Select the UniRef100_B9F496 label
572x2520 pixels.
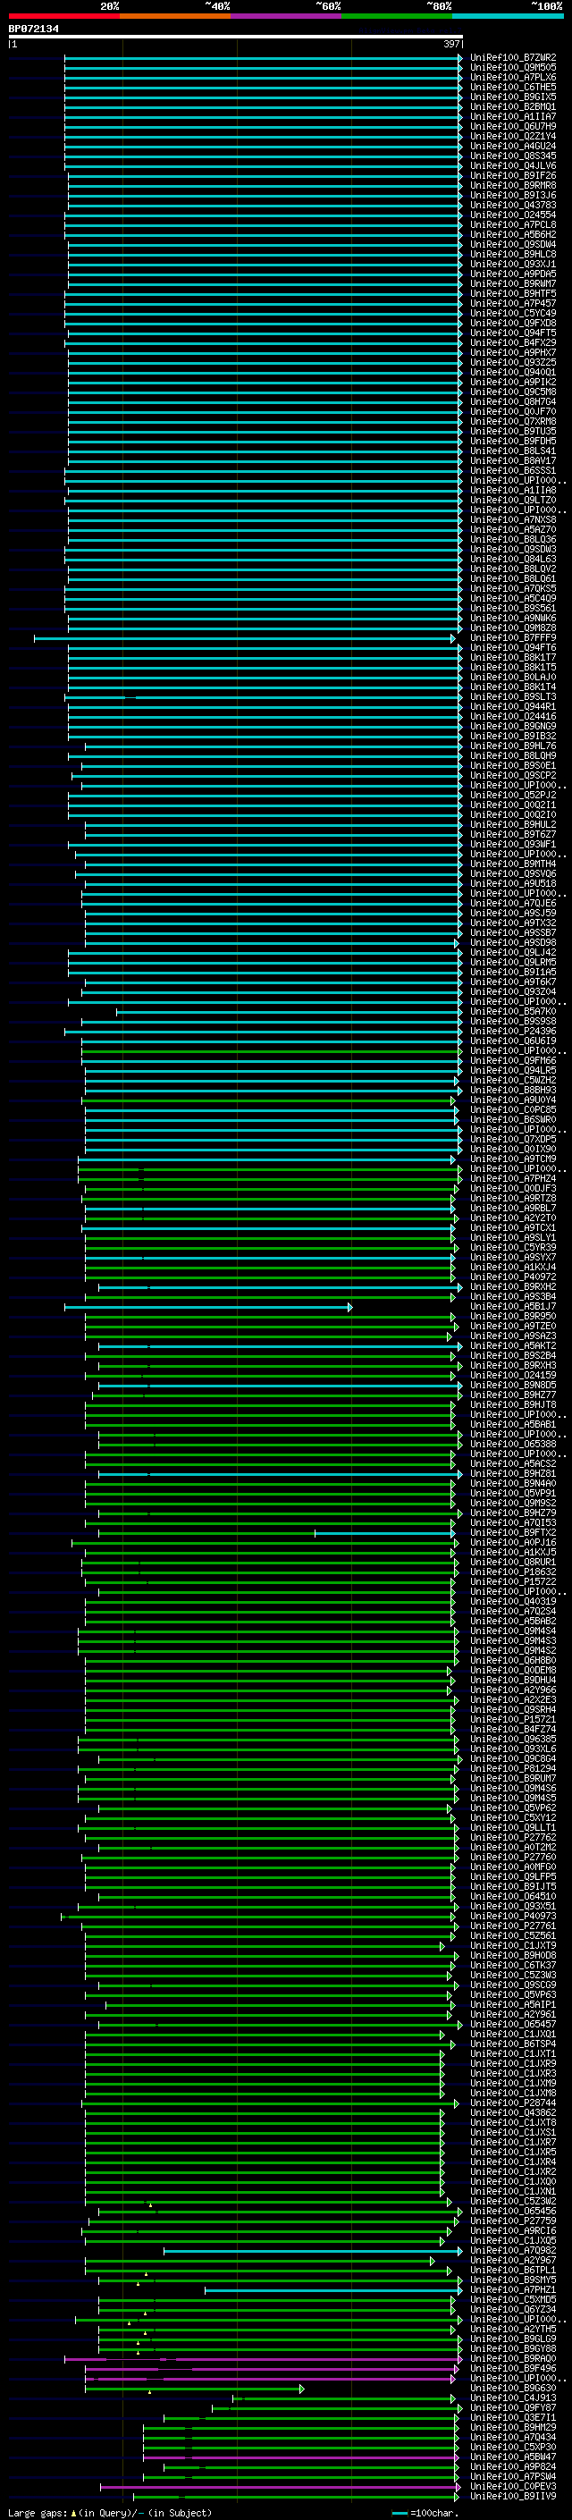[513, 2368]
